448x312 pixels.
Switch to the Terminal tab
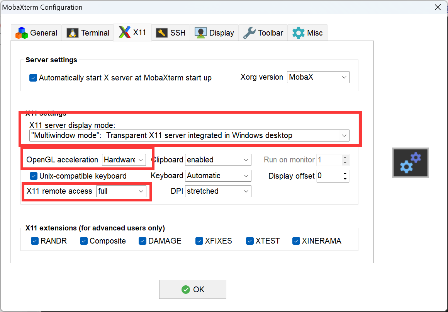[x=88, y=33]
